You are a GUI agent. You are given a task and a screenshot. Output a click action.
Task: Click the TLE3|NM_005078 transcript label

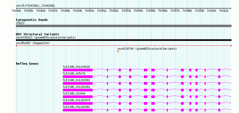(74, 73)
